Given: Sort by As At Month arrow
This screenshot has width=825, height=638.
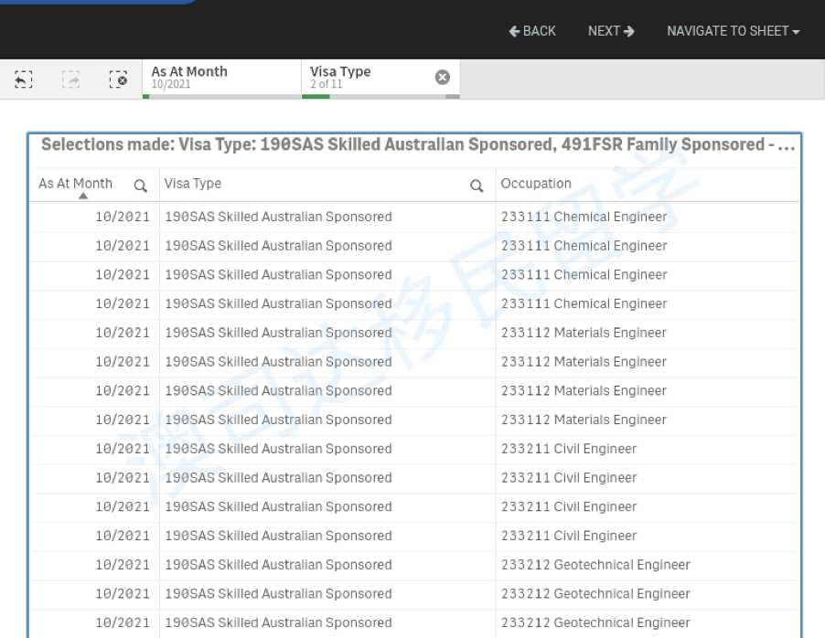Looking at the screenshot, I should pos(83,196).
